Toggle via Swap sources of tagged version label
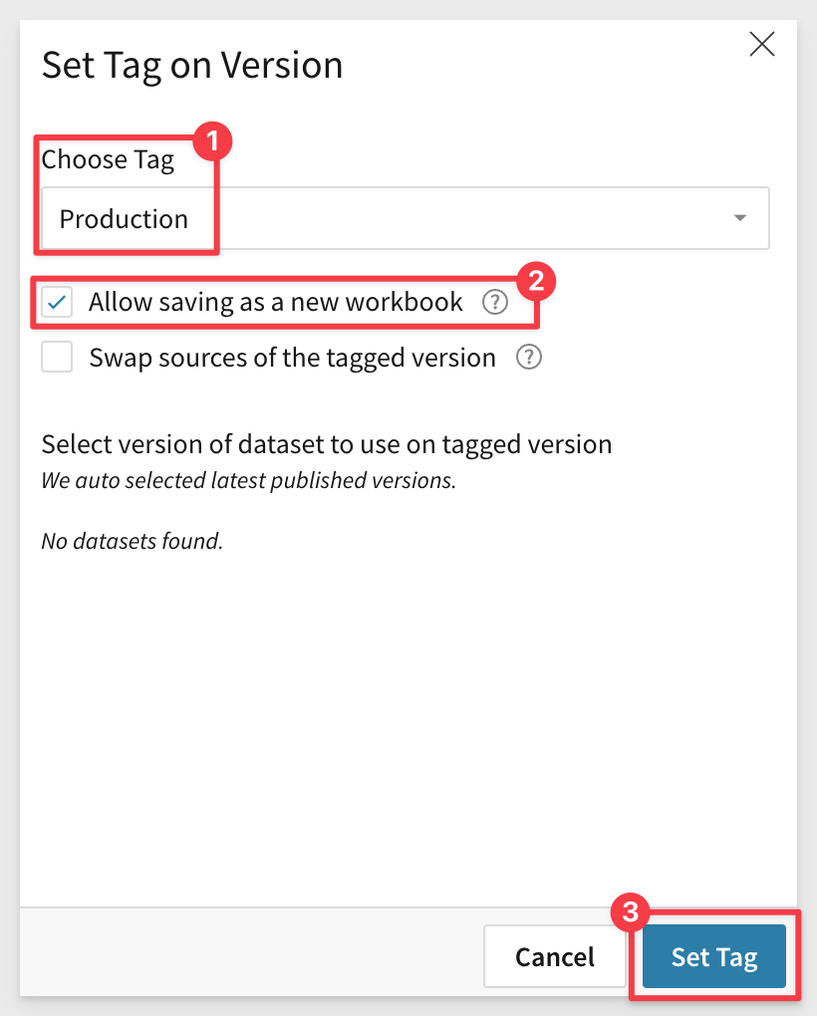 tap(292, 358)
